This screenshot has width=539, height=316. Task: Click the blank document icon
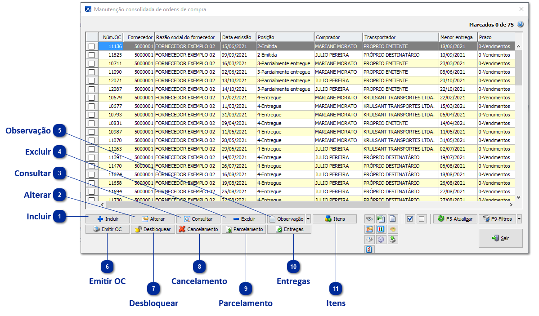pyautogui.click(x=393, y=219)
